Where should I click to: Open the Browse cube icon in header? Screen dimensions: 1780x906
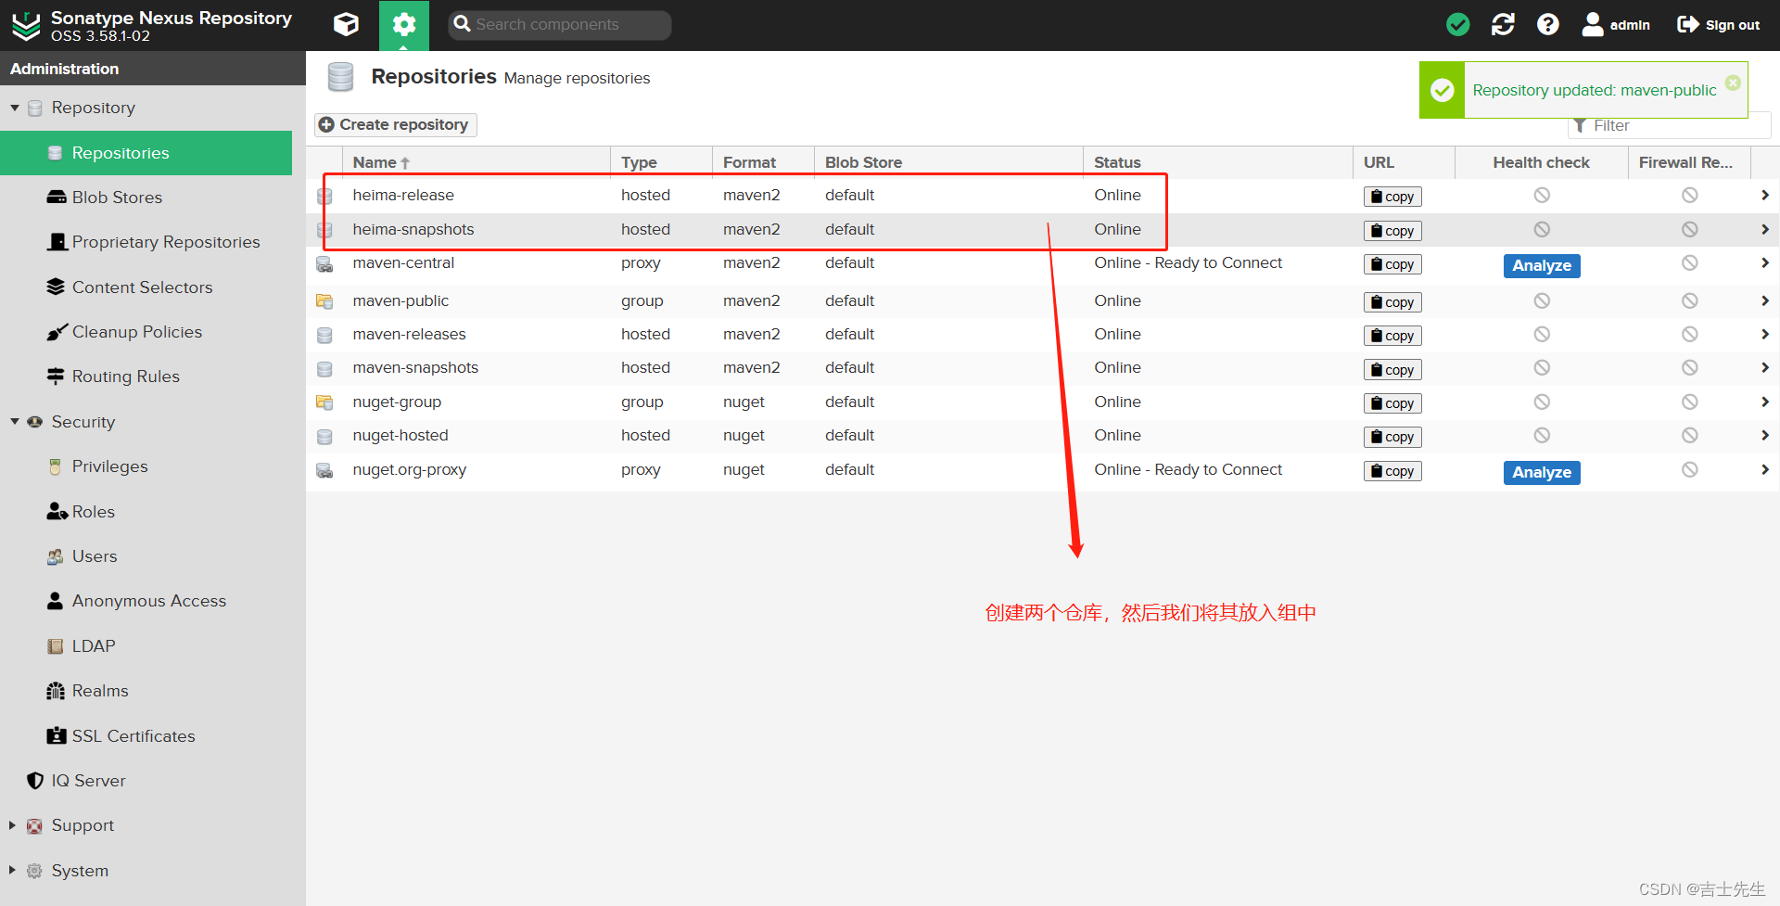point(346,24)
